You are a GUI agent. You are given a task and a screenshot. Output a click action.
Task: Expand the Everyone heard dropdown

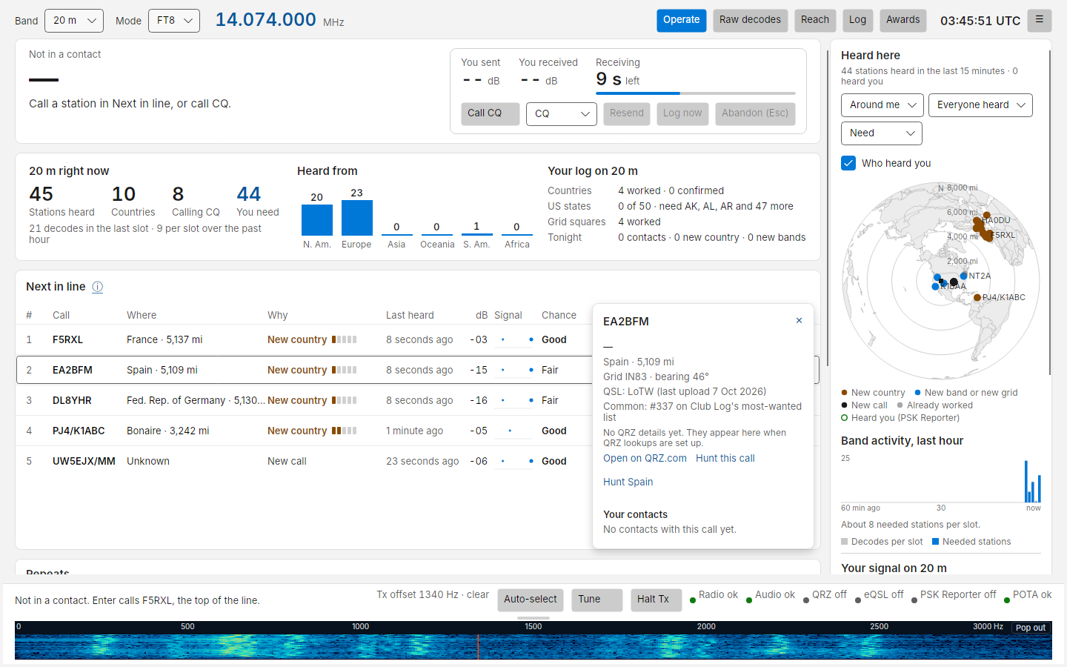coord(980,105)
